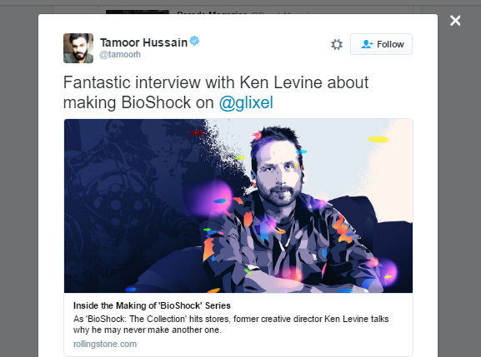Click the partially hidden thumbnail above the popup
481x357 pixels.
point(138,12)
